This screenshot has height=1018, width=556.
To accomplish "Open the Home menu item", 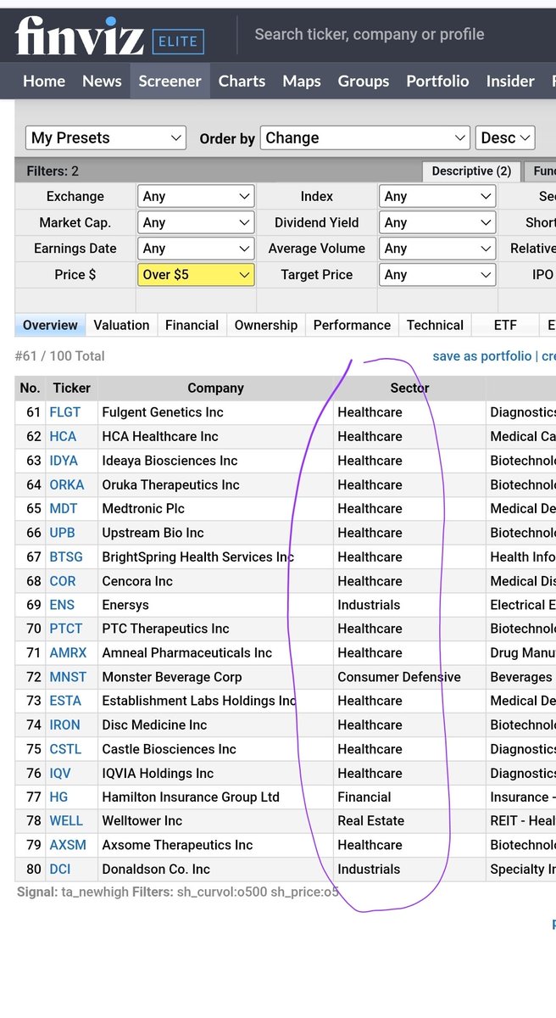I will pyautogui.click(x=44, y=81).
